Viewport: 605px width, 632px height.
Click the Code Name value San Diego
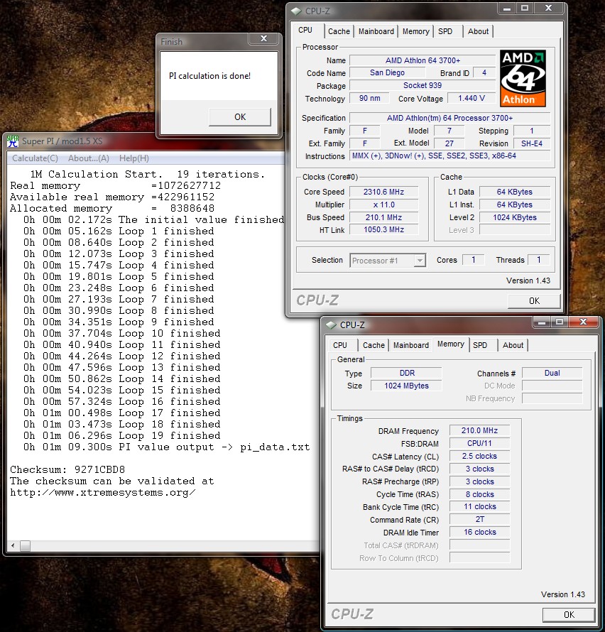387,72
